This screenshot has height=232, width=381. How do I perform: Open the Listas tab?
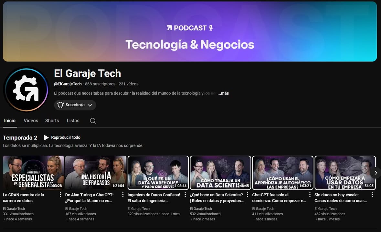(73, 121)
